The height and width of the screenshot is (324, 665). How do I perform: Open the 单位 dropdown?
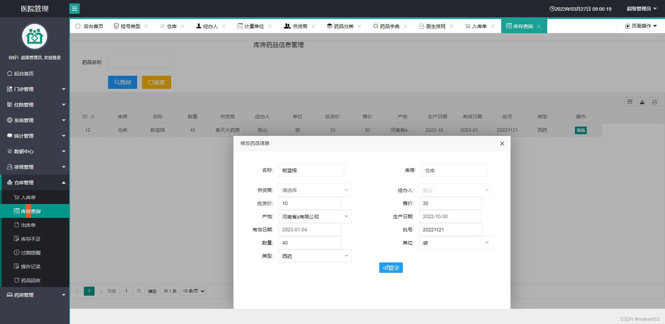click(x=456, y=243)
